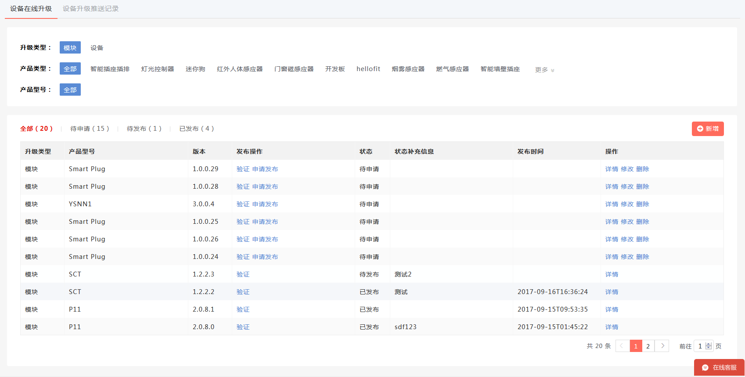Filter by 迷你狗 product type

point(195,69)
